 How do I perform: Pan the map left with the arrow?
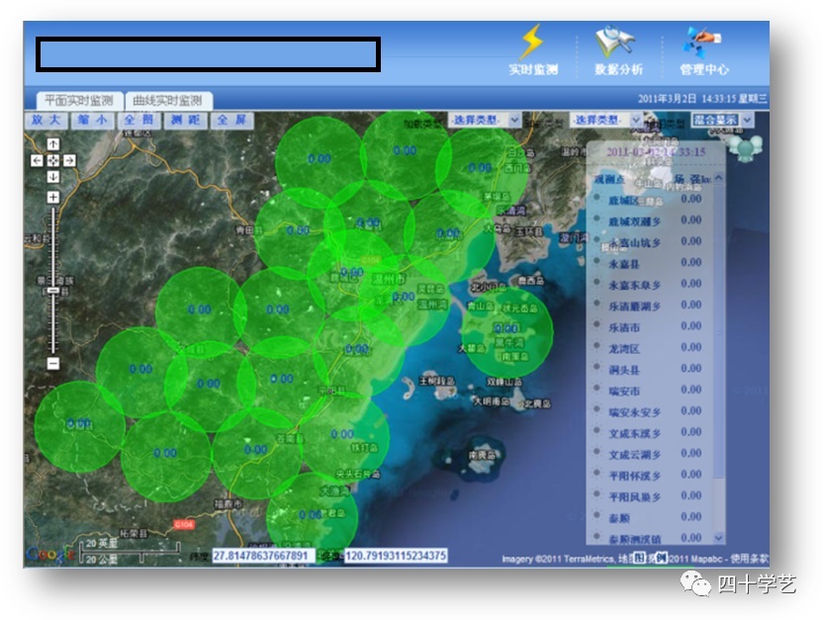(x=37, y=160)
